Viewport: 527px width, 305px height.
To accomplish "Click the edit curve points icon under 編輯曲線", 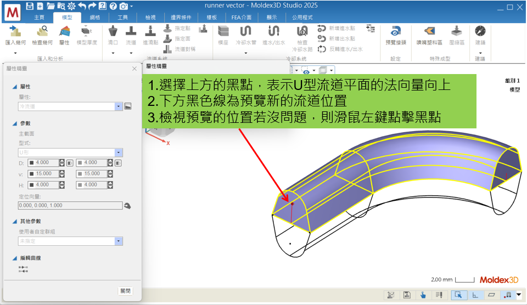I will pyautogui.click(x=23, y=269).
